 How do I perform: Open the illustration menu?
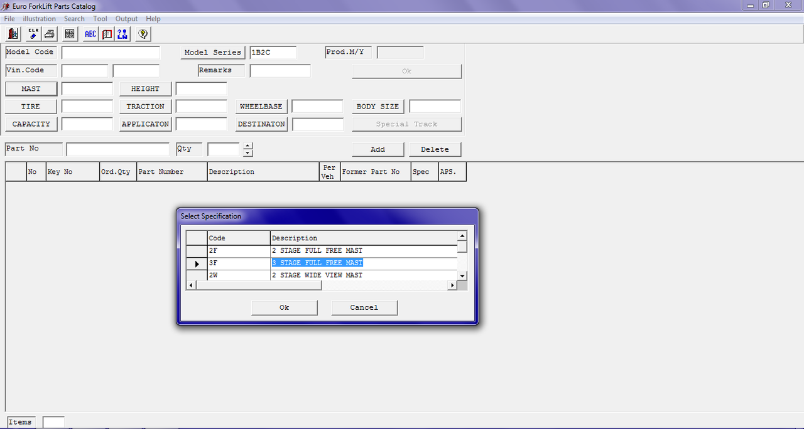(x=40, y=19)
